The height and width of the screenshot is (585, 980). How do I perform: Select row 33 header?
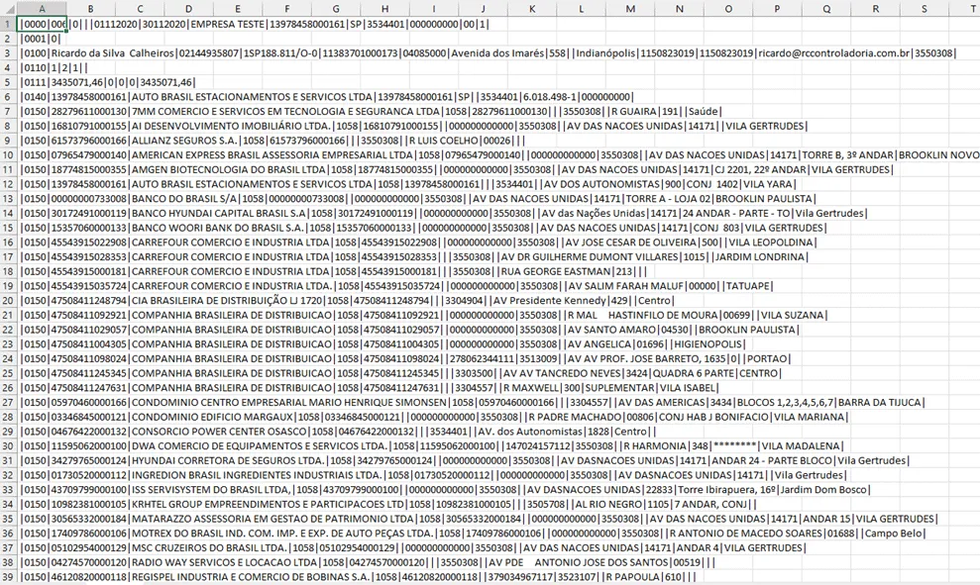(8, 489)
